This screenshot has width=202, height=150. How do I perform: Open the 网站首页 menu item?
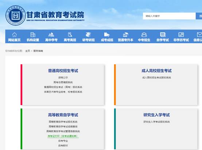14,40
